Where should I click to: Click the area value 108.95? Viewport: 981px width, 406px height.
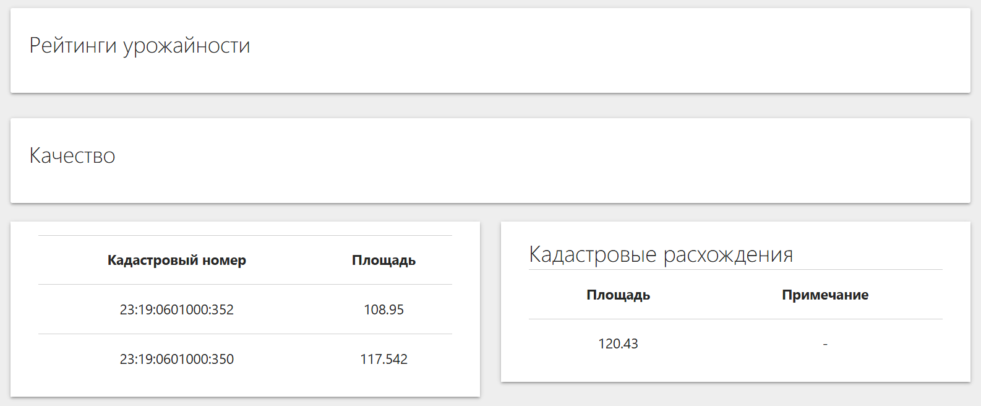click(x=383, y=309)
